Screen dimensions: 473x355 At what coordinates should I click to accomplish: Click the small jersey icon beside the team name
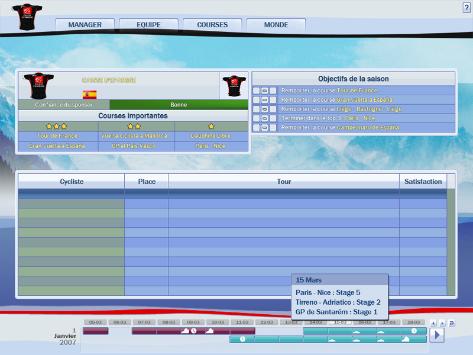[234, 86]
